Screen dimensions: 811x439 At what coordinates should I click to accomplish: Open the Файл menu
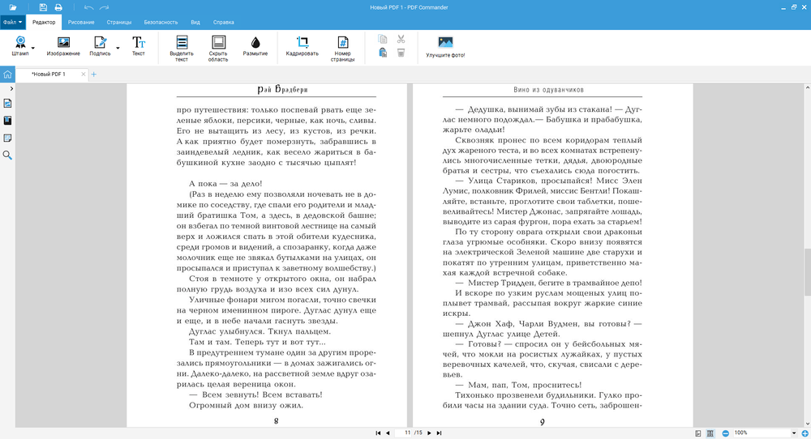pyautogui.click(x=12, y=22)
